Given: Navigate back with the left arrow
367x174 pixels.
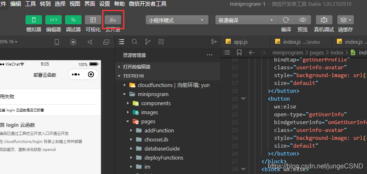Looking at the screenshot, I should 252,52.
